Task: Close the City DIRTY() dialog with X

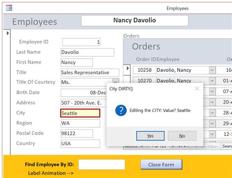Action: (197, 89)
